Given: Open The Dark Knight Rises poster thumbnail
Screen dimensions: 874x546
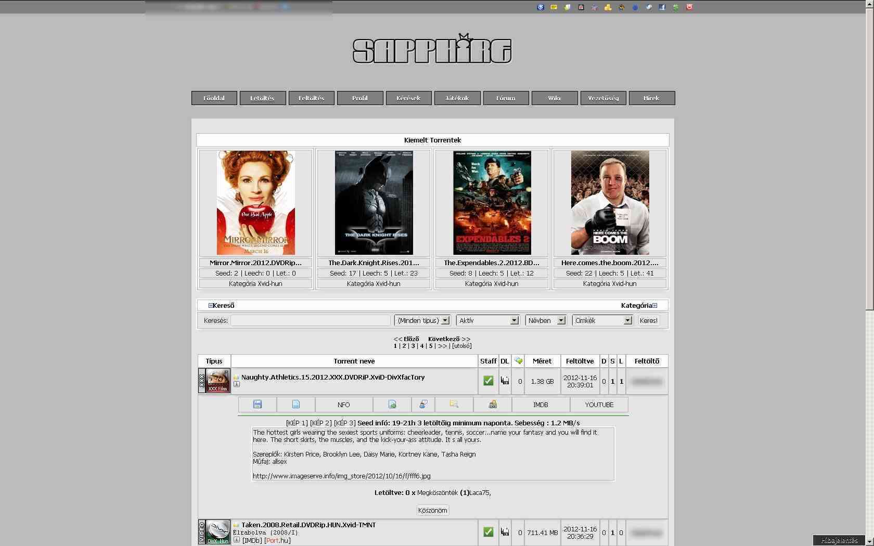Looking at the screenshot, I should (x=374, y=203).
